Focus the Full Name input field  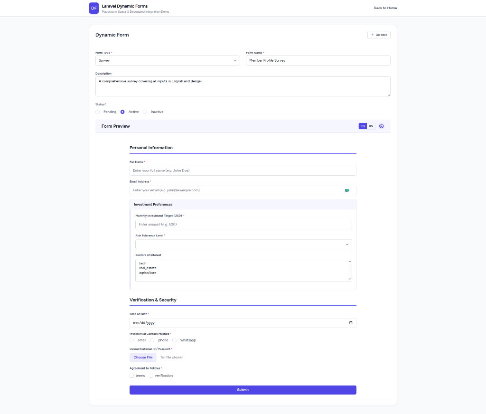point(243,170)
